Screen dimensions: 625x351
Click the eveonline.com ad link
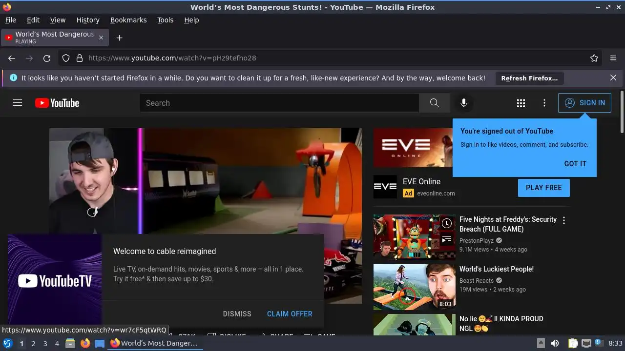(x=436, y=194)
